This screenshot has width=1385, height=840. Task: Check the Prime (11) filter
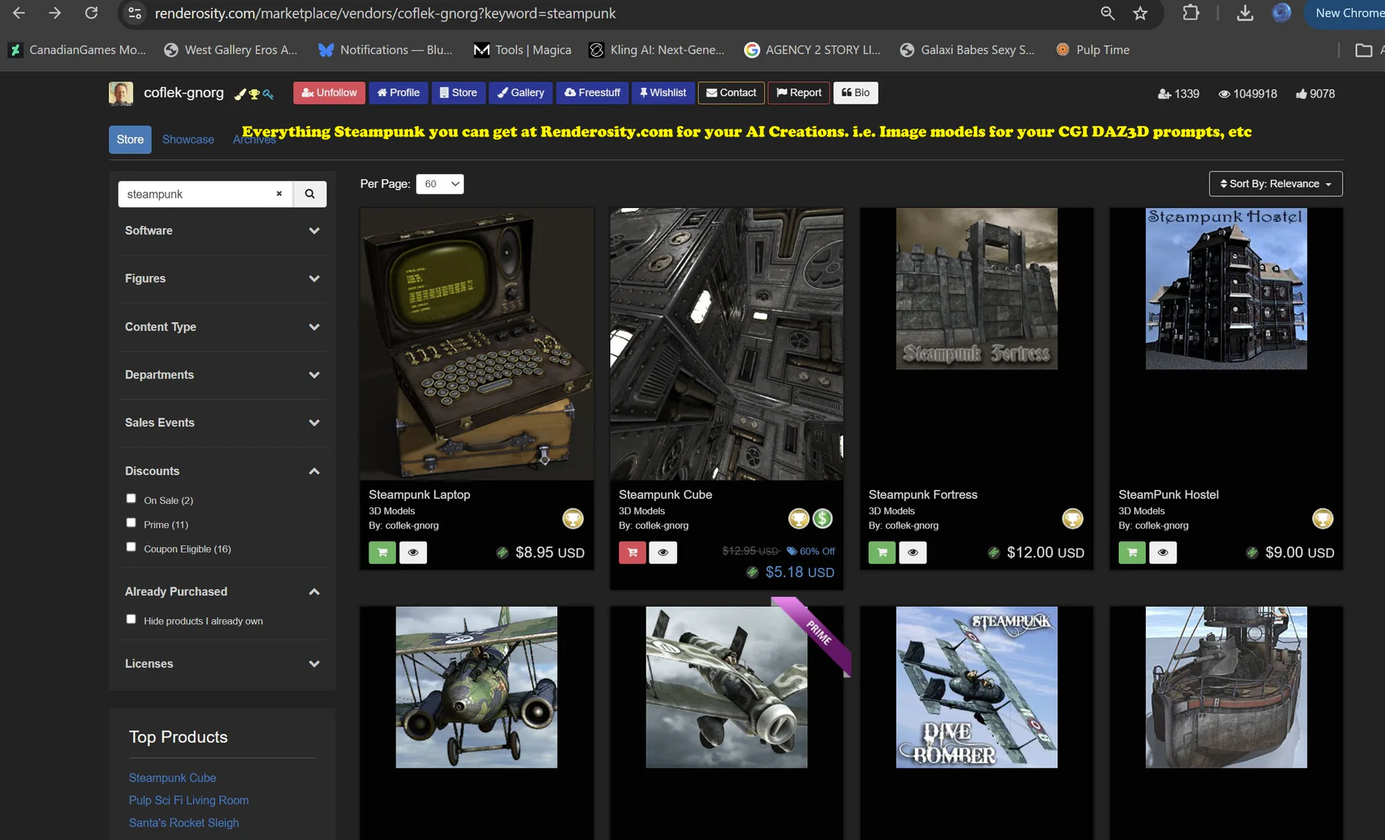point(131,523)
